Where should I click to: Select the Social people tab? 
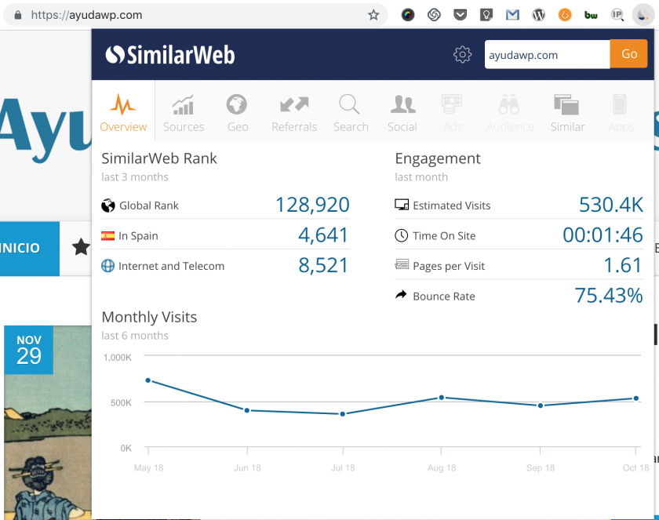[x=402, y=112]
